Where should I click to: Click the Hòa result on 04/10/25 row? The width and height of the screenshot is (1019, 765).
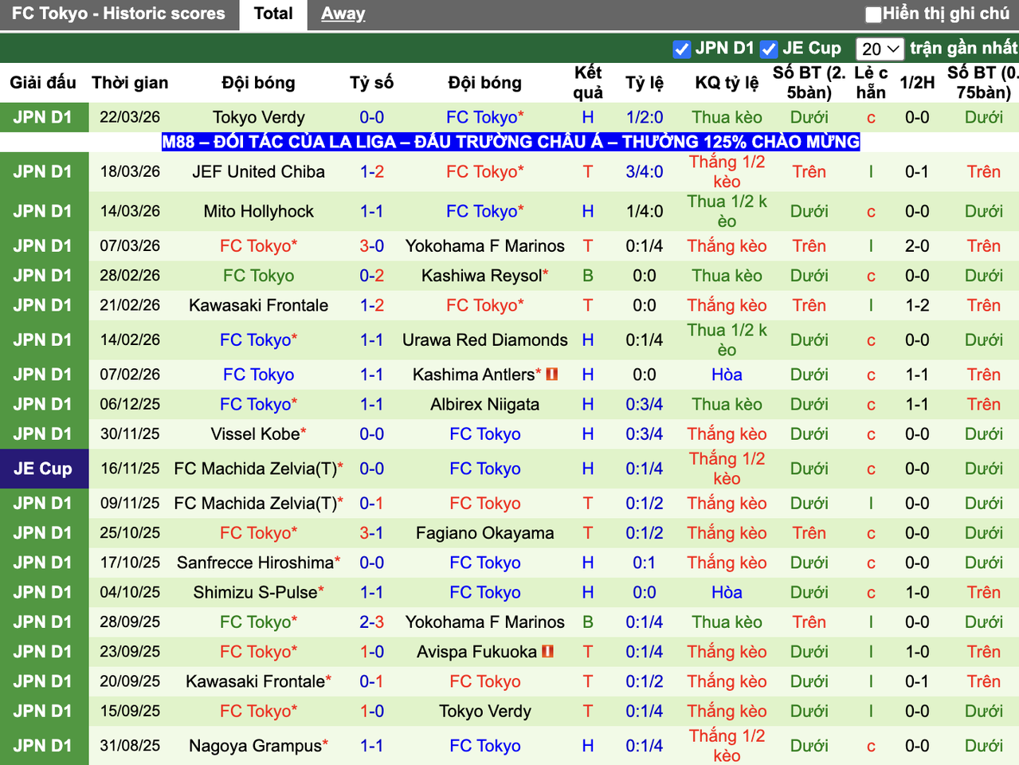pos(727,592)
